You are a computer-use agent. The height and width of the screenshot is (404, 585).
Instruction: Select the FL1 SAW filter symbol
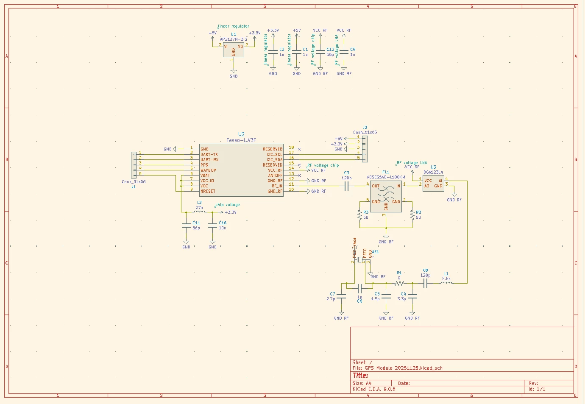pos(386,196)
